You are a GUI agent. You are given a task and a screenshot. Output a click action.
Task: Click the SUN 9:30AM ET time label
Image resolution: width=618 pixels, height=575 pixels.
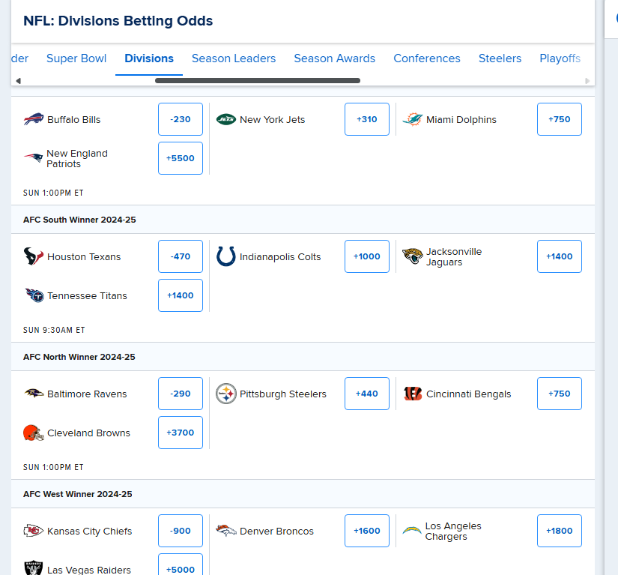(54, 330)
